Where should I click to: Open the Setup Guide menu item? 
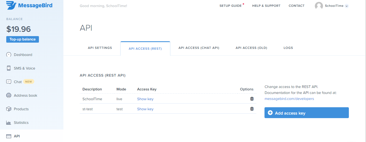(230, 6)
